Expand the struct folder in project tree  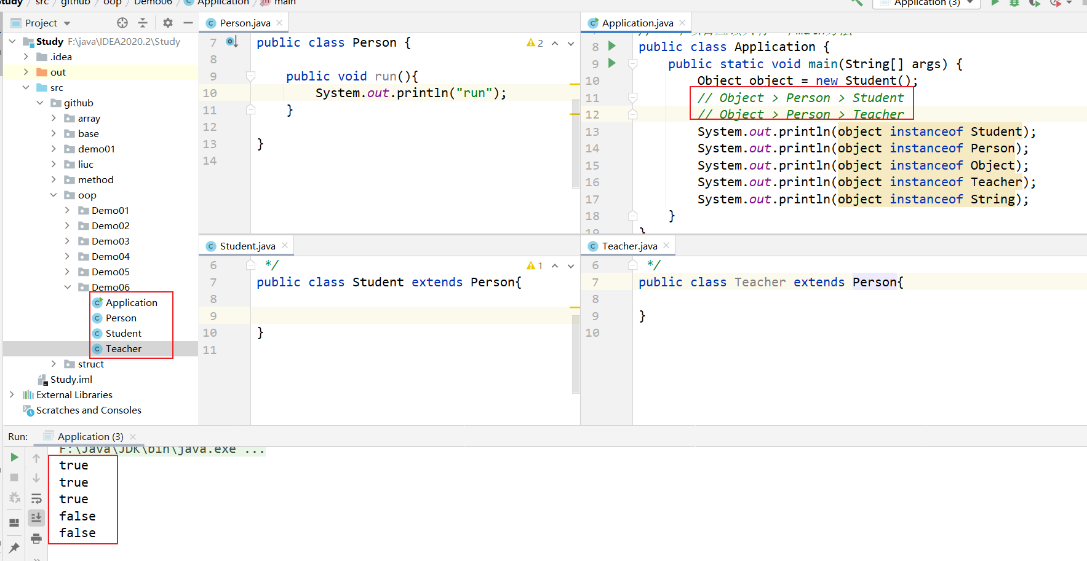tap(54, 364)
